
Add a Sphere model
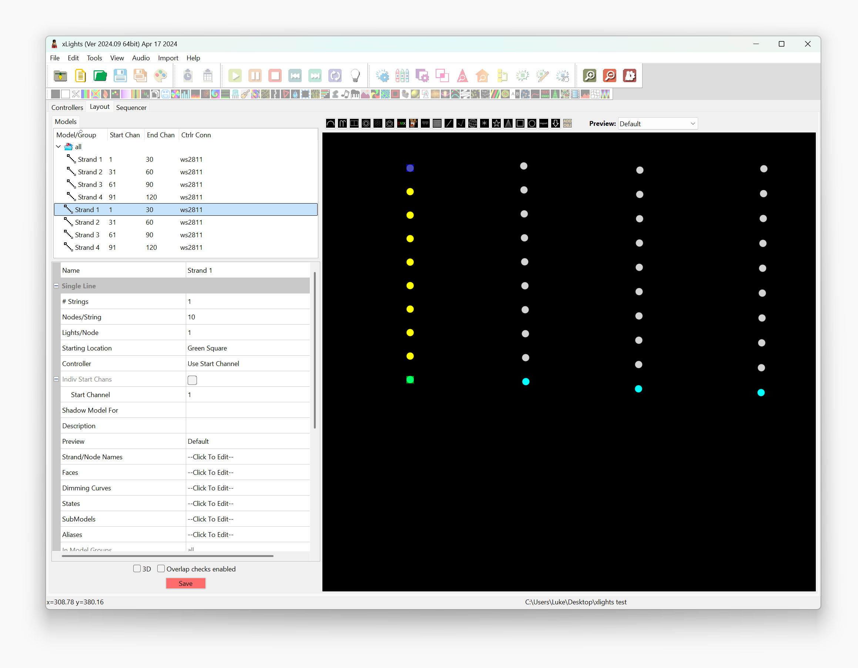tap(473, 124)
